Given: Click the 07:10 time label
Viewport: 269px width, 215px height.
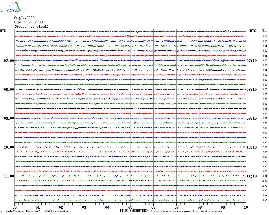Looking at the screenshot, I should point(252,60).
